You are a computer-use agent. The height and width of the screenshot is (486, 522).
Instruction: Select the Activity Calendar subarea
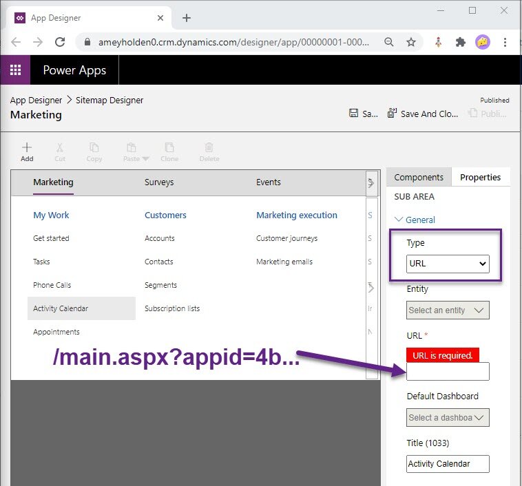coord(81,308)
